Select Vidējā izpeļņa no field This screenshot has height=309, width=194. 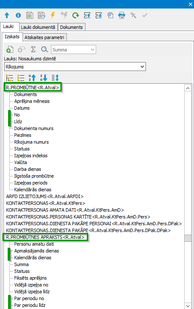31,285
